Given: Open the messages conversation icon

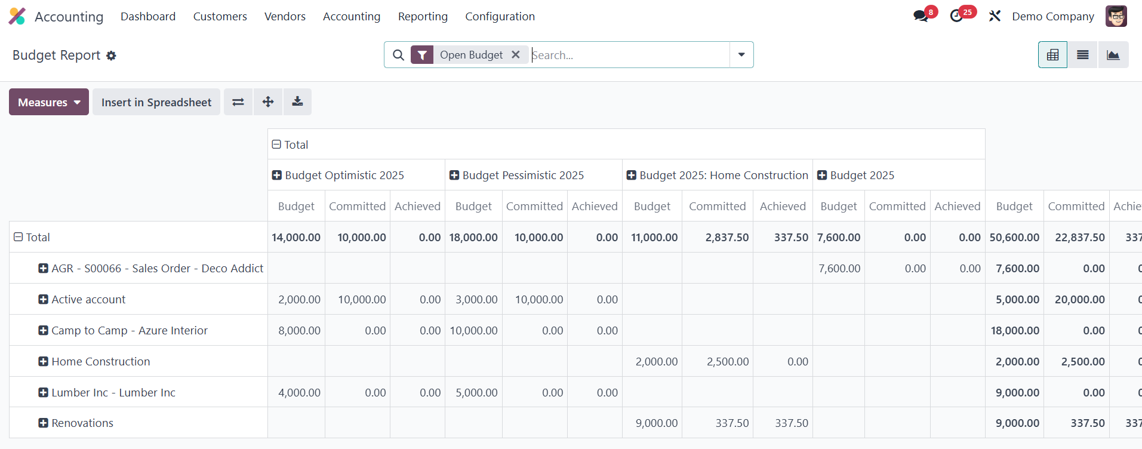Looking at the screenshot, I should pyautogui.click(x=921, y=16).
